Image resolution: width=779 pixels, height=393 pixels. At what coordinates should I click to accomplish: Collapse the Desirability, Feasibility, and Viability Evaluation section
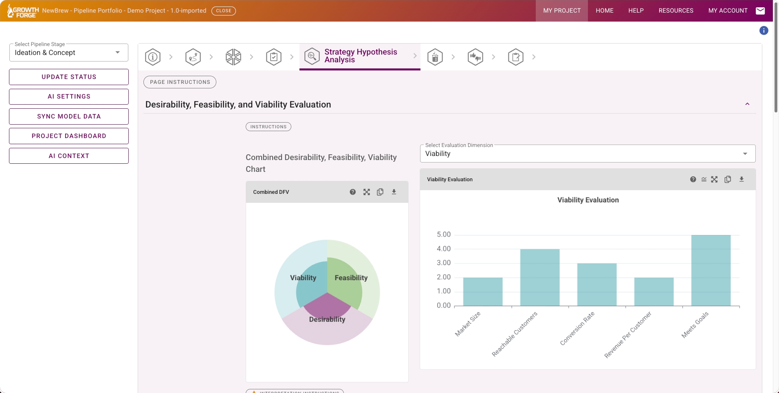coord(747,104)
